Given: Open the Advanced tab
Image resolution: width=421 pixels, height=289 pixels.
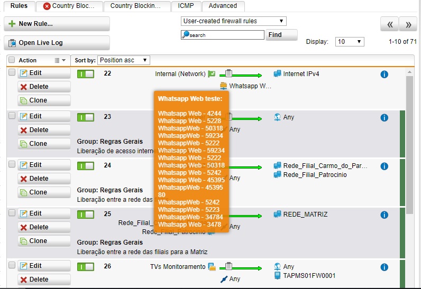Looking at the screenshot, I should pyautogui.click(x=223, y=6).
